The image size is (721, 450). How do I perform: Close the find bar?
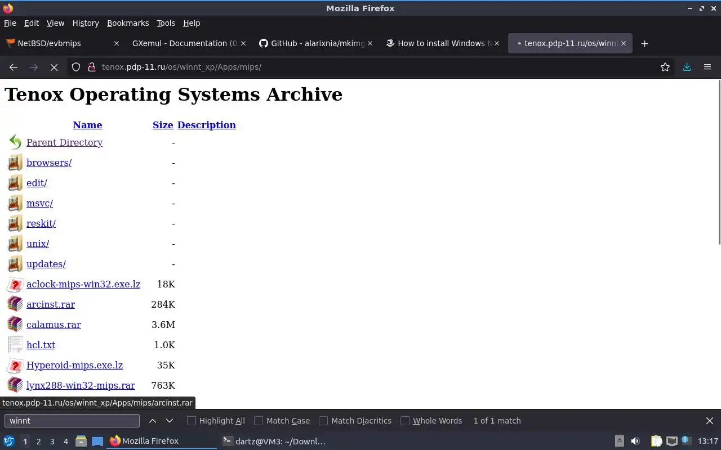[x=710, y=421]
